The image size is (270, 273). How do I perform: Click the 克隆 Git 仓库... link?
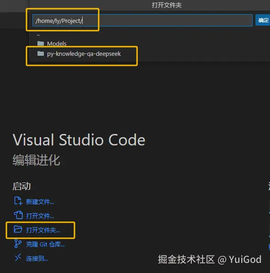tap(45, 244)
